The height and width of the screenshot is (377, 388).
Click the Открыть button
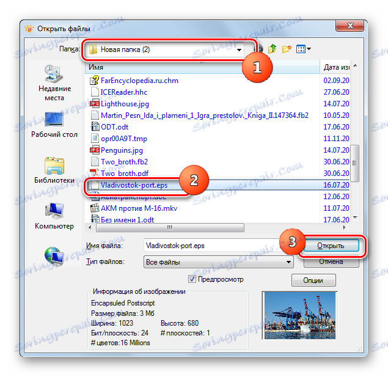pyautogui.click(x=331, y=246)
